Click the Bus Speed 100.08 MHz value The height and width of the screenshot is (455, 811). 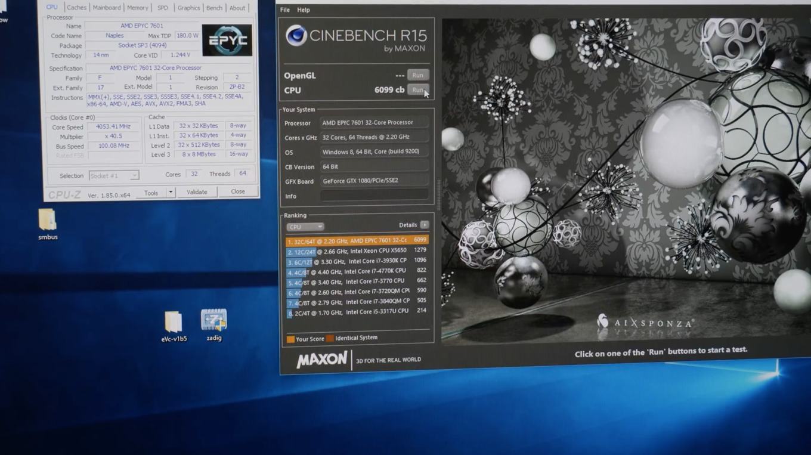(113, 146)
